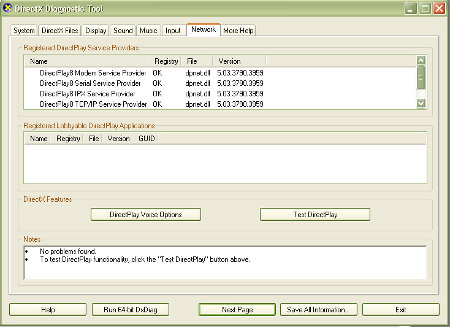The image size is (450, 327).
Task: Go to Next Page
Action: tap(237, 309)
